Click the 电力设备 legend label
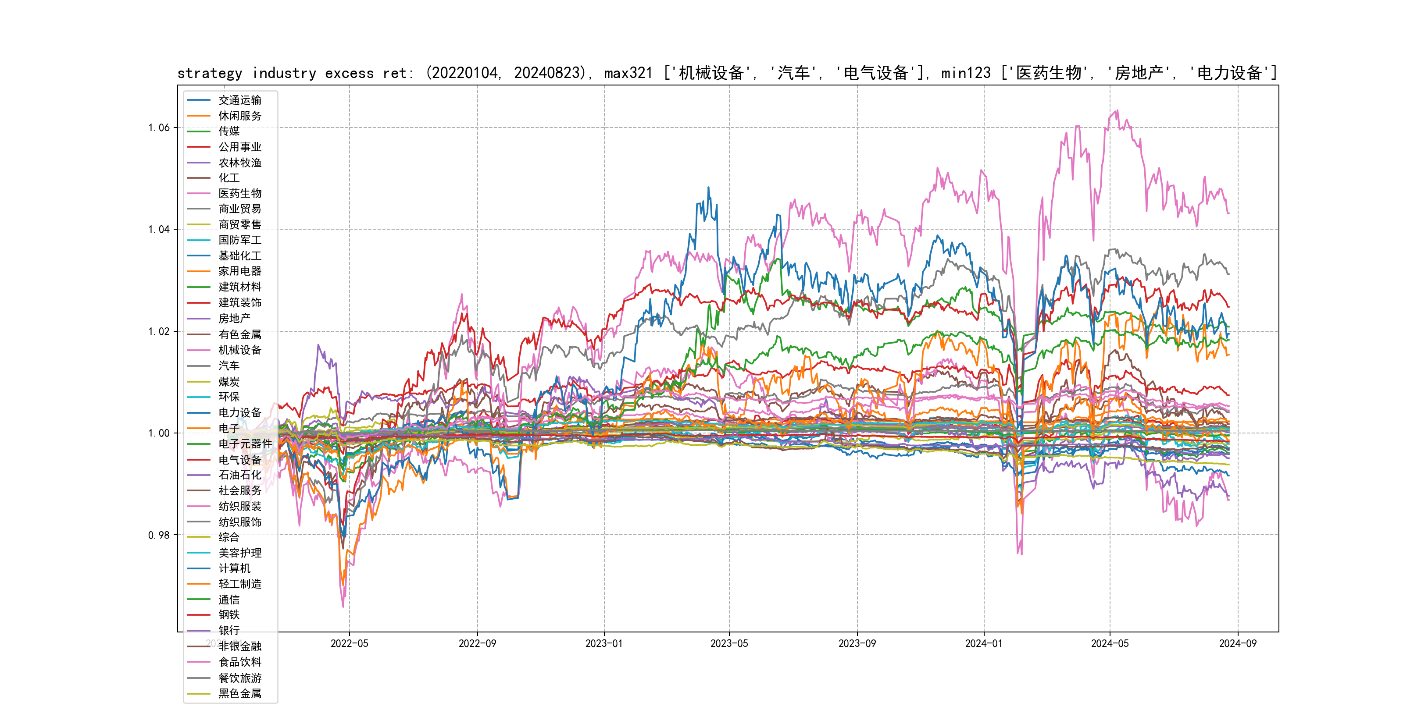Image resolution: width=1421 pixels, height=710 pixels. click(239, 413)
